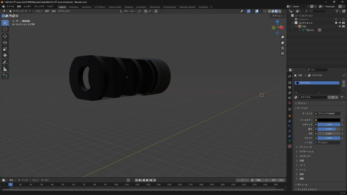347x195 pixels.
Task: Open the World properties tab
Action: coord(290,103)
